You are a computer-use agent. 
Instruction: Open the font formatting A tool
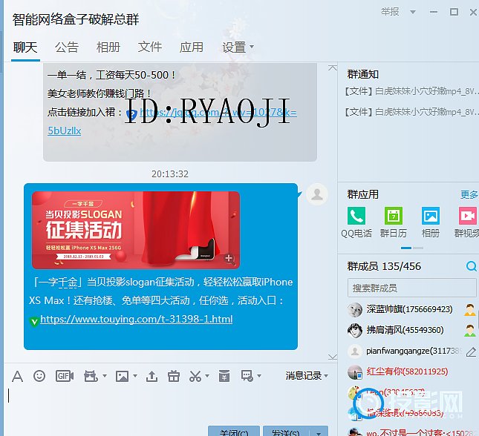tap(17, 376)
